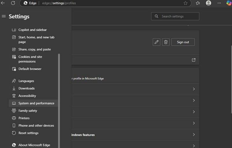This screenshot has width=232, height=148.
Task: Click the browser refresh icon
Action: (13, 3)
